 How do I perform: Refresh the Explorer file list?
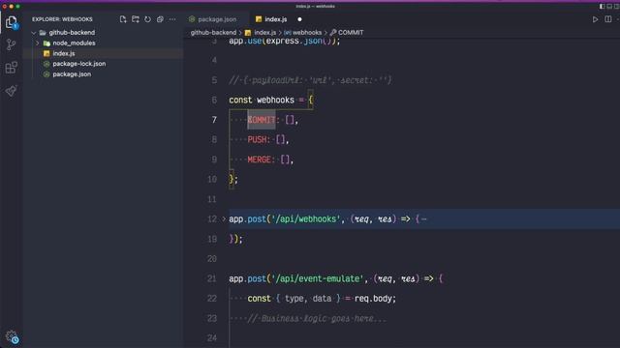tap(147, 19)
